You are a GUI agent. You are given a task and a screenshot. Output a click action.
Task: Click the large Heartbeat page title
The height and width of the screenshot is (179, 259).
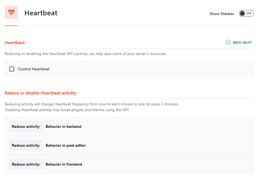pyautogui.click(x=41, y=13)
